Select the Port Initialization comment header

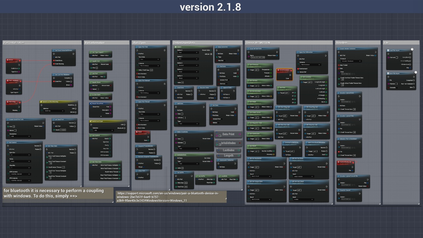pyautogui.click(x=42, y=43)
